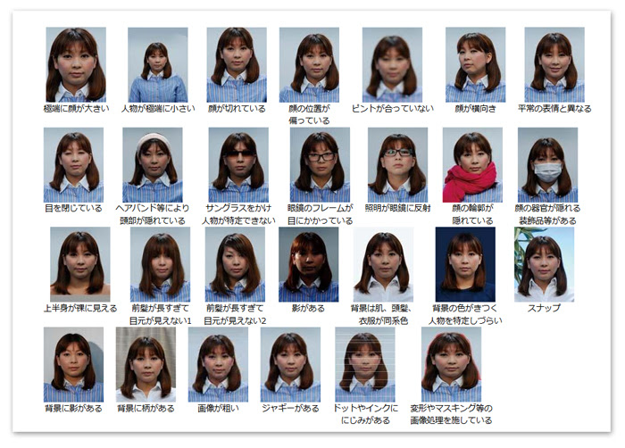This screenshot has width=625, height=448.
Task: Select the photo captioned 極端に顔が大きい
Action: (76, 64)
